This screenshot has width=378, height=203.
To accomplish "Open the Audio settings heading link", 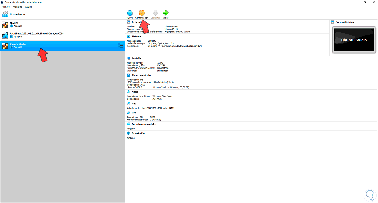I will click(135, 92).
